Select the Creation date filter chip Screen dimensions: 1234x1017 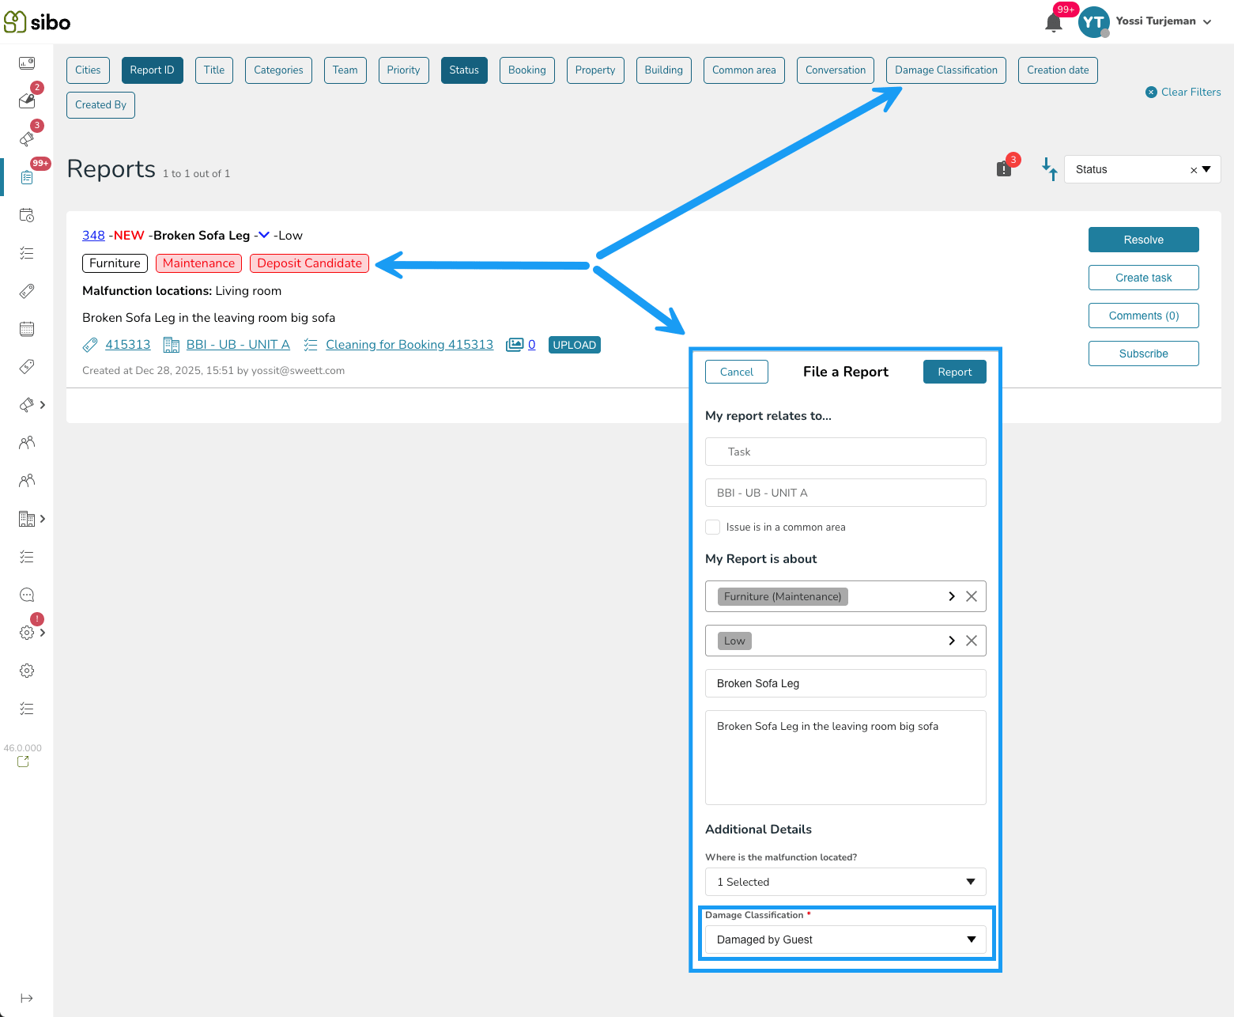(1058, 70)
